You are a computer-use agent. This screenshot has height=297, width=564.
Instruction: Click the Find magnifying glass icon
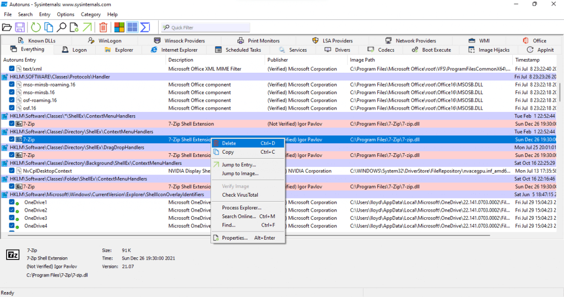[62, 27]
